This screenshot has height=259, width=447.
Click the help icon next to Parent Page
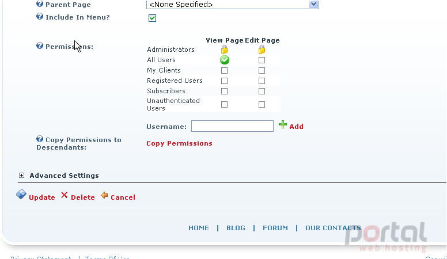coord(40,4)
